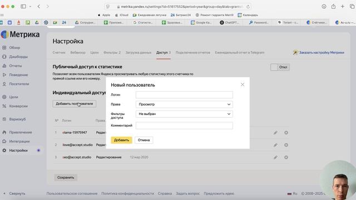This screenshot has height=200, width=356.
Task: Open Интеграции section in sidebar
Action: (x=19, y=141)
